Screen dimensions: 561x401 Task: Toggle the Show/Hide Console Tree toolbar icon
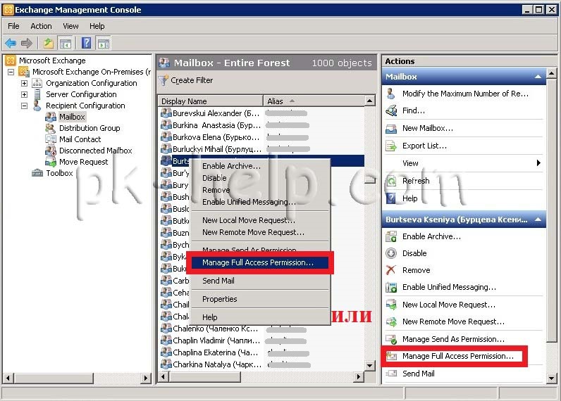pos(66,44)
